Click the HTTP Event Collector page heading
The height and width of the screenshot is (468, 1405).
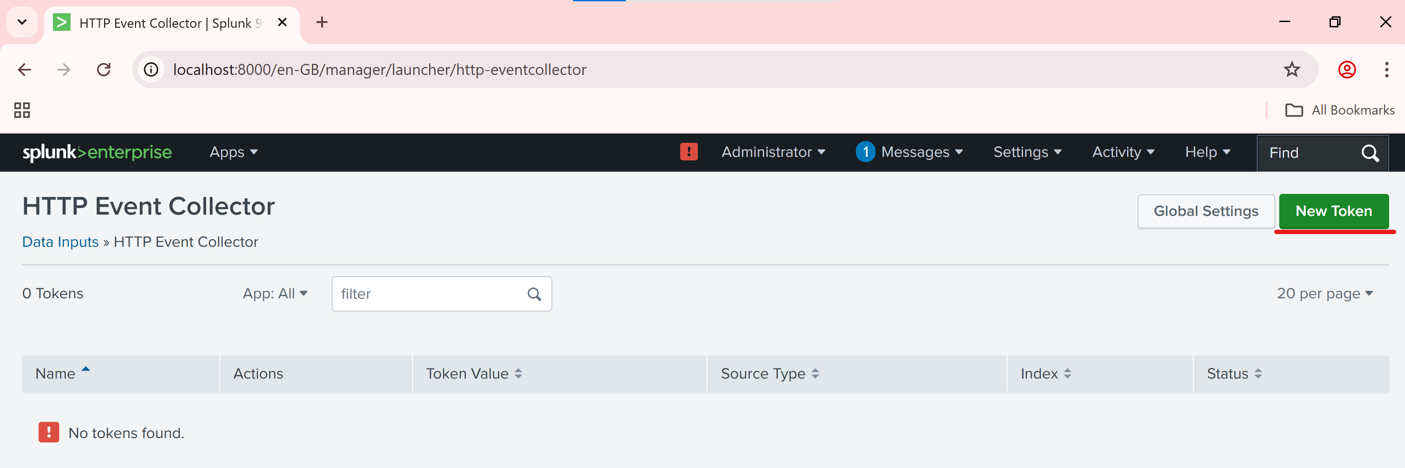click(148, 207)
